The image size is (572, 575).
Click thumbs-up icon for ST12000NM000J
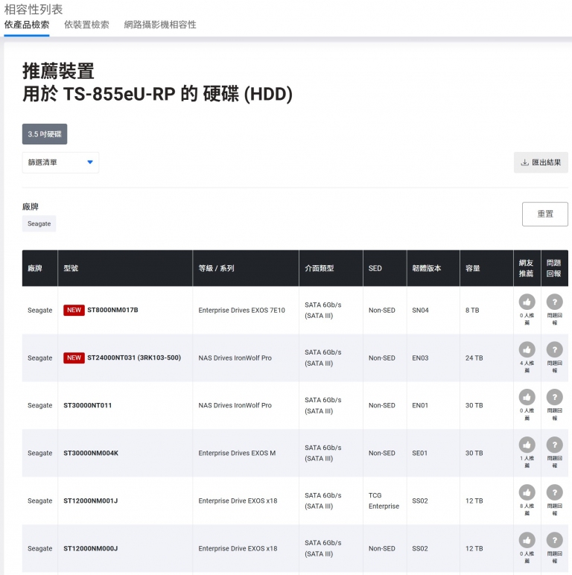527,540
